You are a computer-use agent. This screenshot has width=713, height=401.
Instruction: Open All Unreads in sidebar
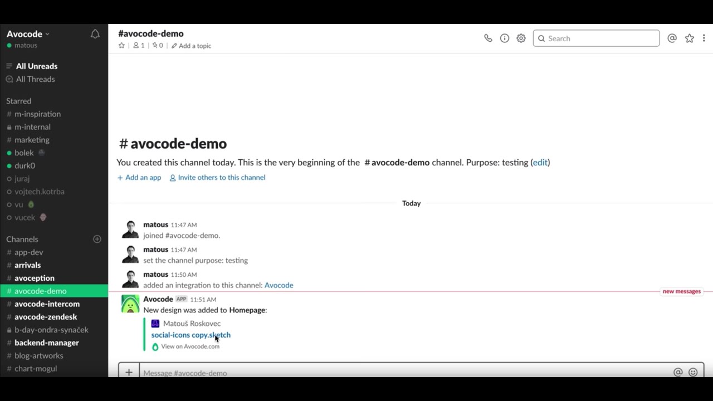coord(36,66)
